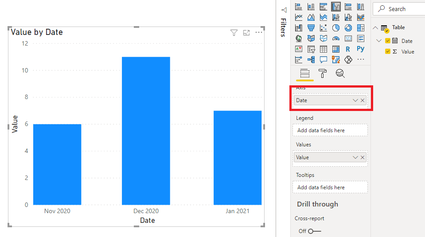The width and height of the screenshot is (425, 237).
Task: Switch to the Analytics tab
Action: 340,73
